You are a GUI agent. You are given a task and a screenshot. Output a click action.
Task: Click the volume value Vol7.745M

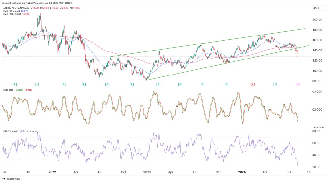click(x=75, y=8)
